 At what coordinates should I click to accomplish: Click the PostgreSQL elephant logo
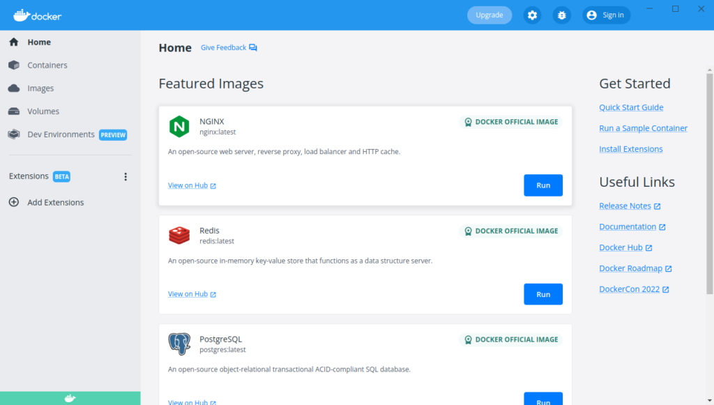point(179,344)
